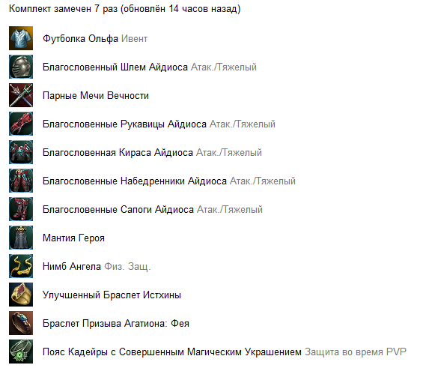The image size is (423, 368).
Task: Click the Улучшенный Браслет Истхины name
Action: pos(112,295)
